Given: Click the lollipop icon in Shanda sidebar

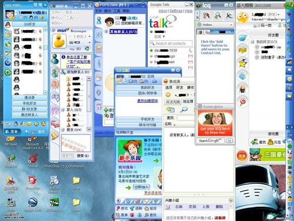Looking at the screenshot, I should [x=243, y=102].
